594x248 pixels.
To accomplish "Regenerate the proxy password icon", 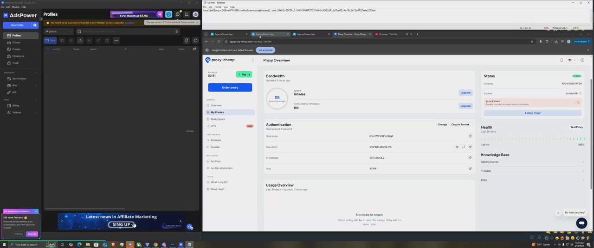I will tap(463, 147).
